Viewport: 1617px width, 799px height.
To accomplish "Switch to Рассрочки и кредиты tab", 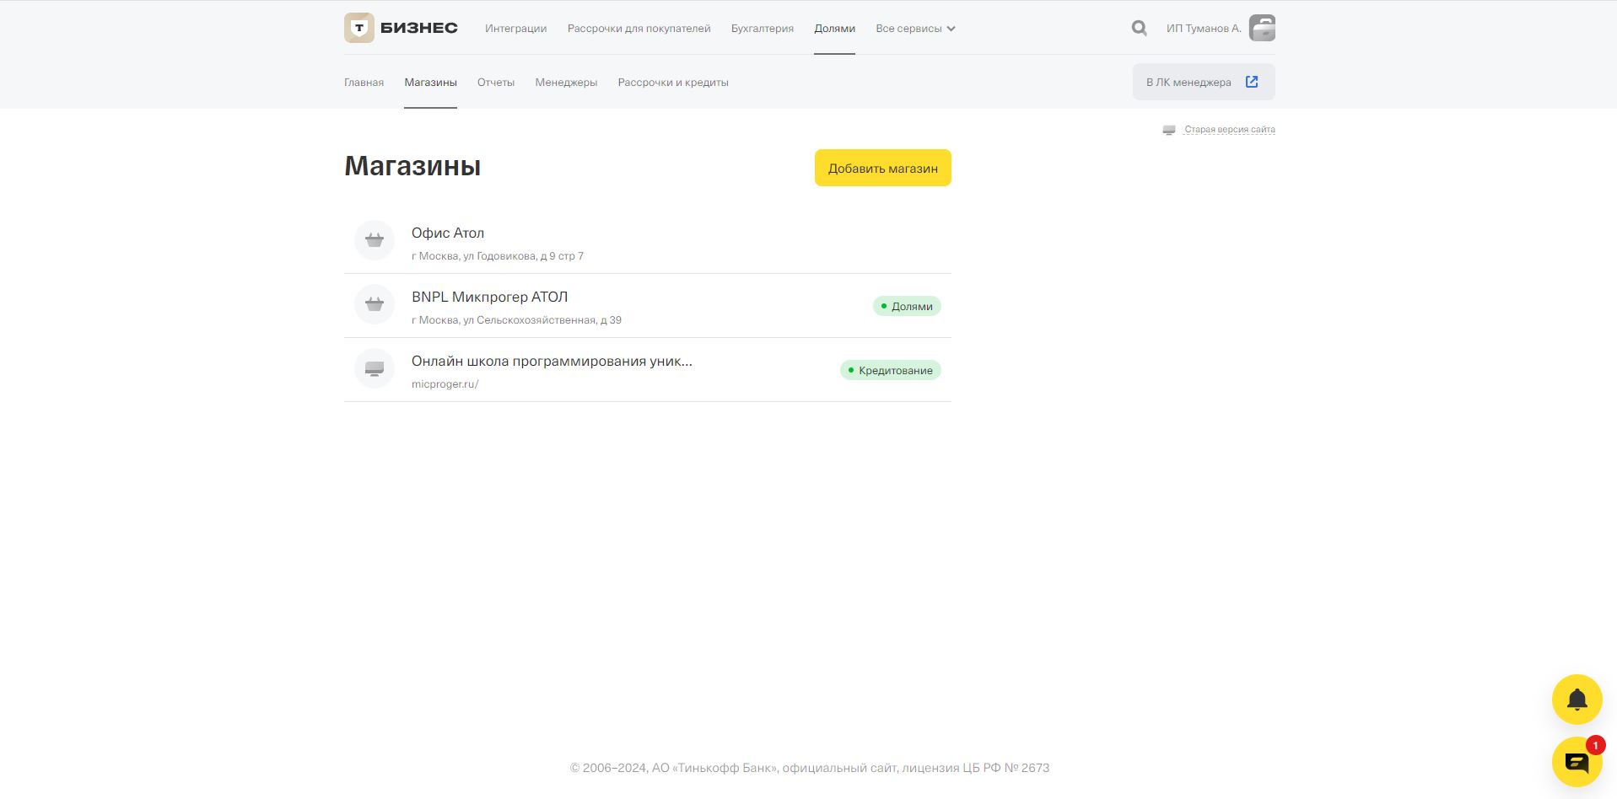I will point(673,82).
